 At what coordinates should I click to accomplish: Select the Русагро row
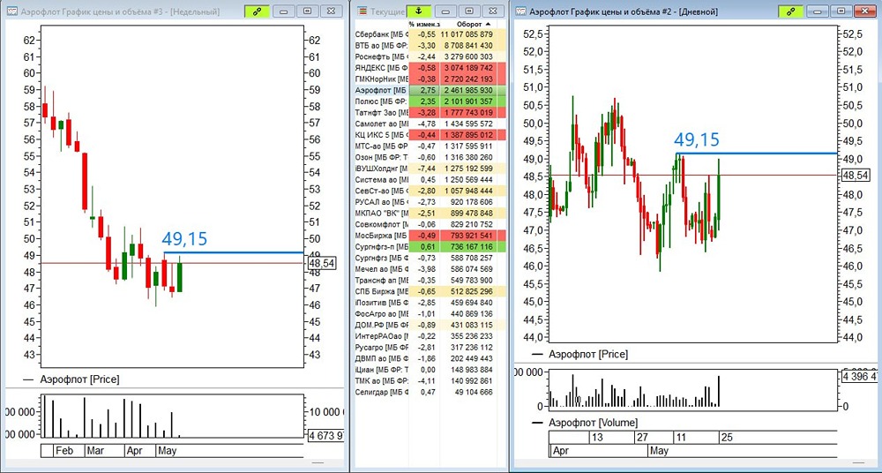pyautogui.click(x=429, y=348)
